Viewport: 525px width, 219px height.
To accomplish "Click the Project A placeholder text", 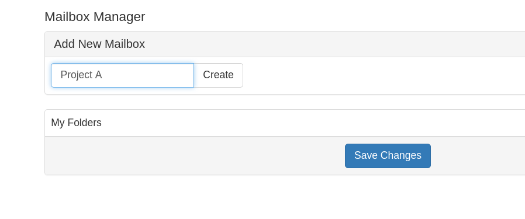I will click(x=81, y=75).
